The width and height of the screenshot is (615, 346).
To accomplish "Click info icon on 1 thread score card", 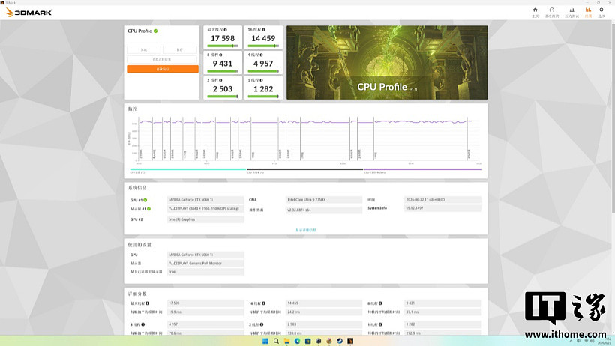I will pyautogui.click(x=261, y=80).
